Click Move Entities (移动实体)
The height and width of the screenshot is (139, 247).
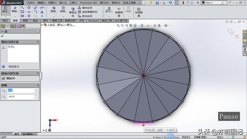(x=85, y=16)
